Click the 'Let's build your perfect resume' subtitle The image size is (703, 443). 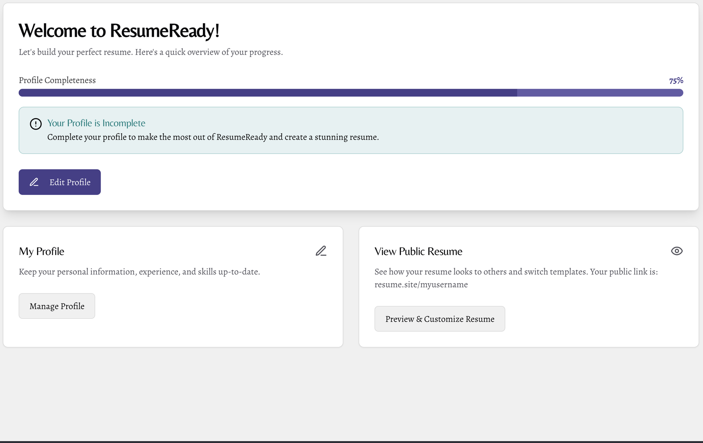(x=151, y=52)
